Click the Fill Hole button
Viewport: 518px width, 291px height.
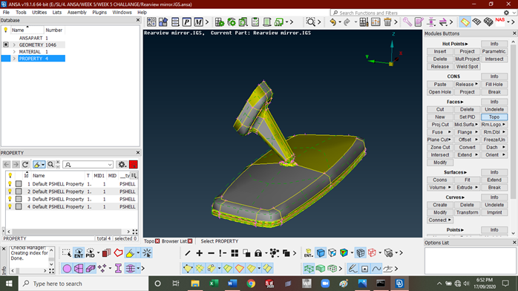[x=494, y=84]
